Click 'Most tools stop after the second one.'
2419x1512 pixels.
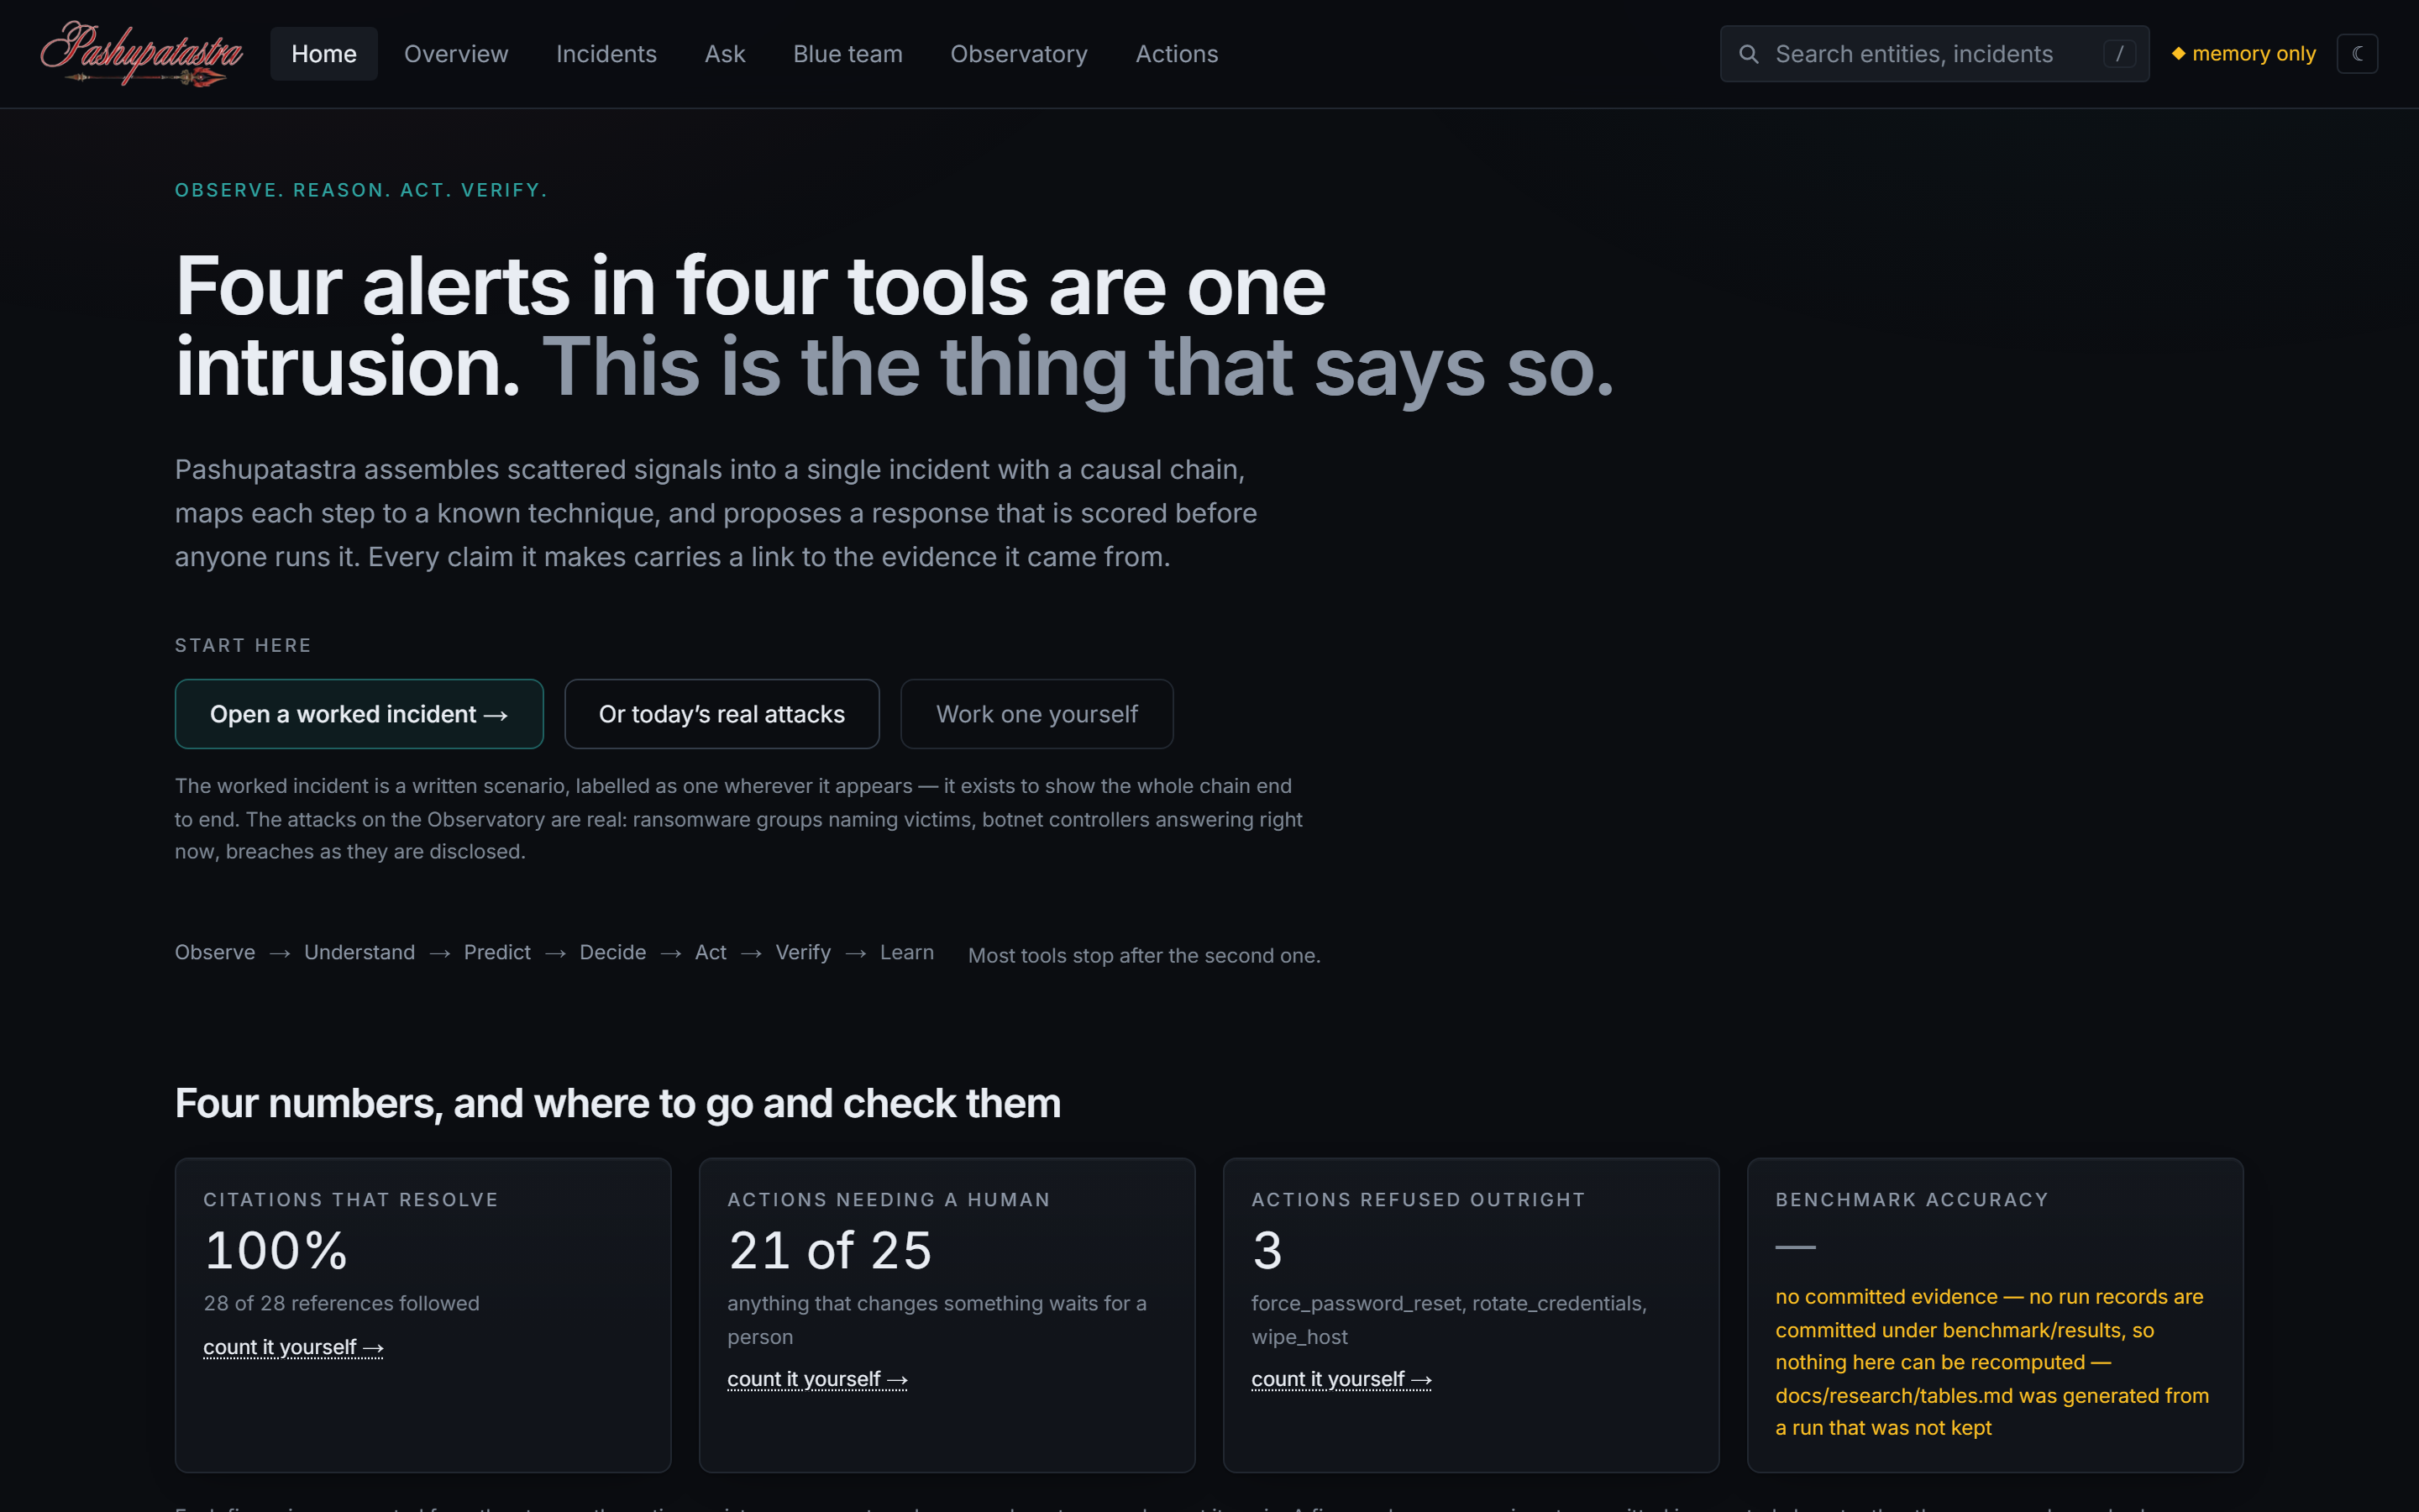1145,955
